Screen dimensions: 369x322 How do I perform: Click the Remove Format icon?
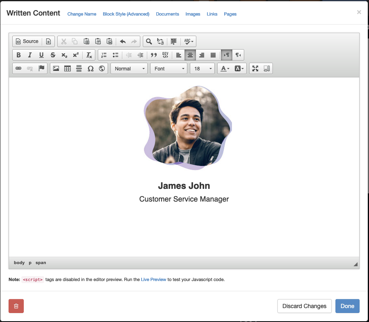pyautogui.click(x=89, y=55)
